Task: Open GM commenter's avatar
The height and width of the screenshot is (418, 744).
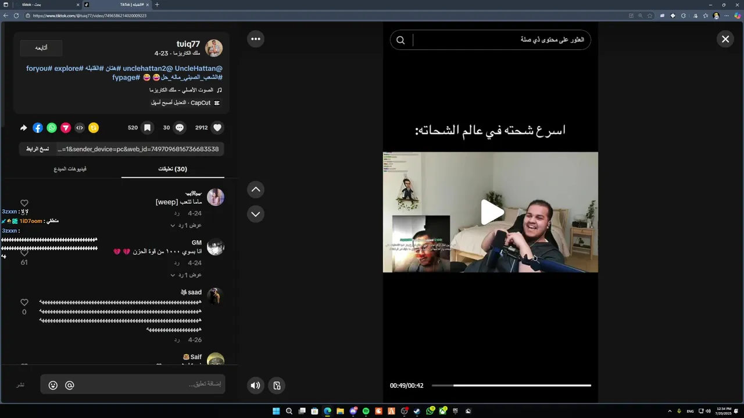Action: 216,247
